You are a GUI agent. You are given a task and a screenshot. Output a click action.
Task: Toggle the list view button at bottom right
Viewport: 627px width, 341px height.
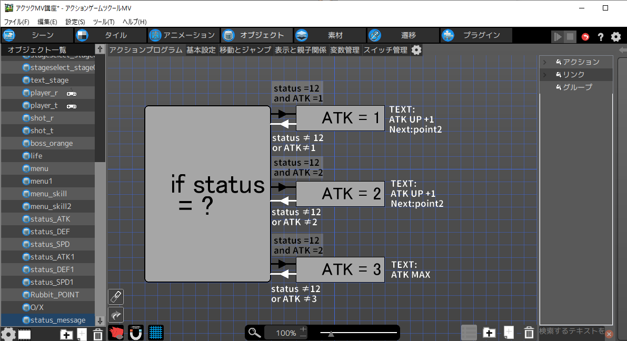pyautogui.click(x=469, y=333)
